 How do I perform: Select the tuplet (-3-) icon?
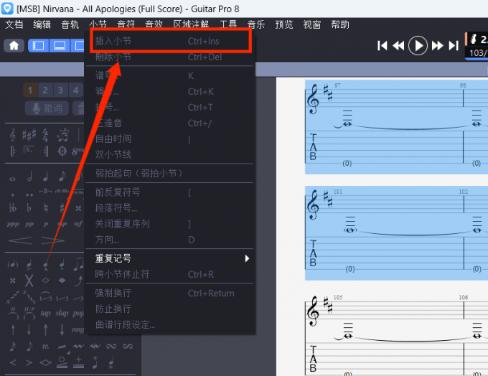(x=45, y=191)
